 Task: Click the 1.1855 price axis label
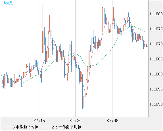[x=156, y=89]
